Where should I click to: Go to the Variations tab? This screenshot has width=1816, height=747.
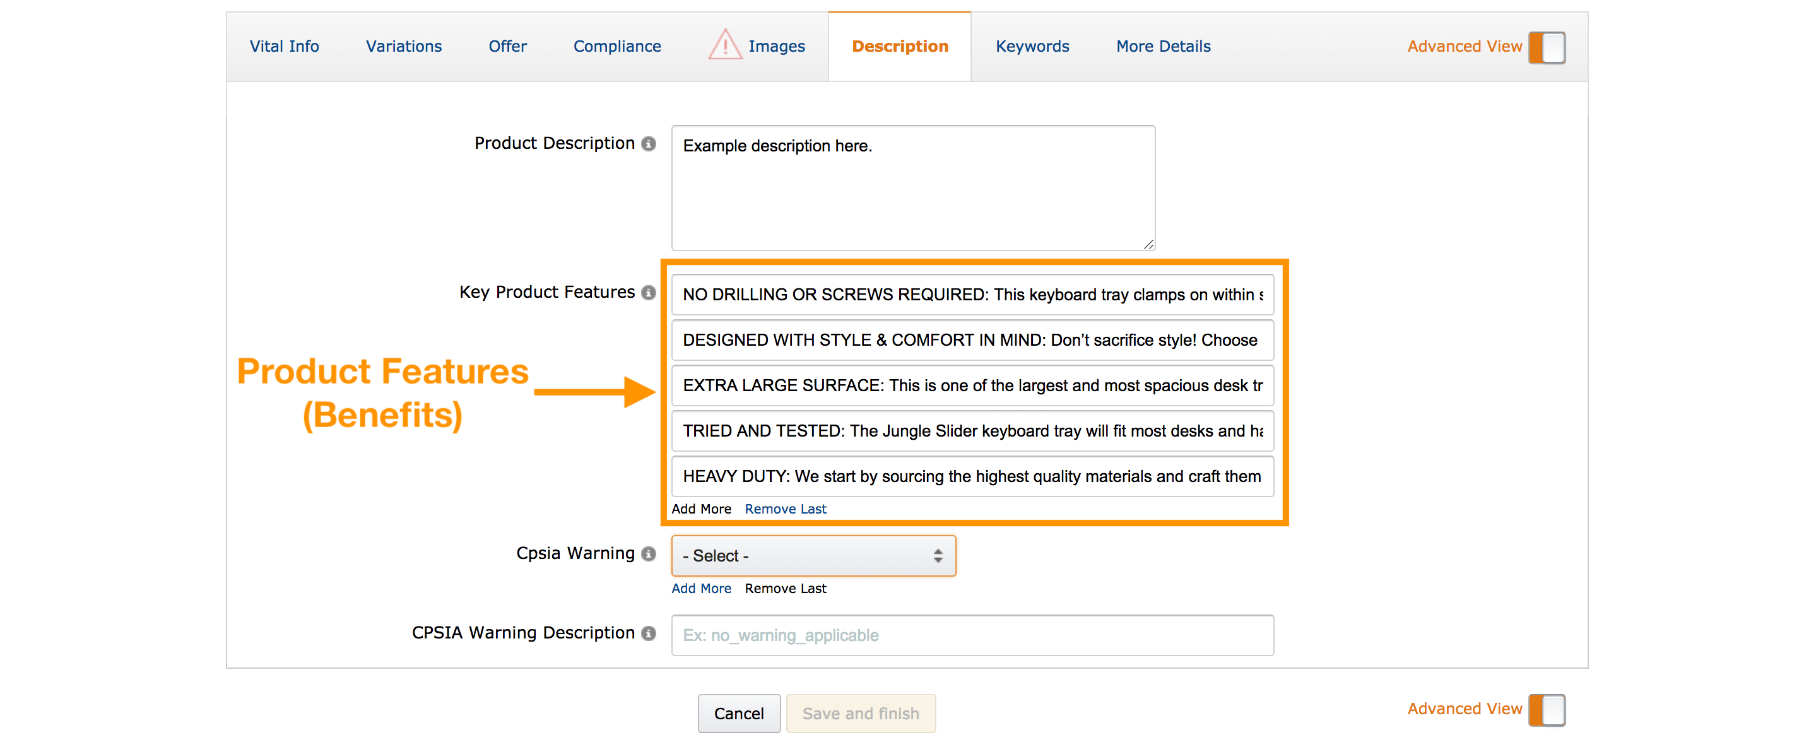pos(403,47)
